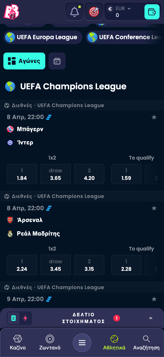Switch to Ζωντανό live tab
164x357 pixels.
50,343
